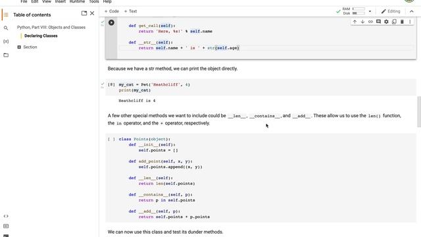Open the File menu
The width and height of the screenshot is (421, 237).
[x=24, y=1]
